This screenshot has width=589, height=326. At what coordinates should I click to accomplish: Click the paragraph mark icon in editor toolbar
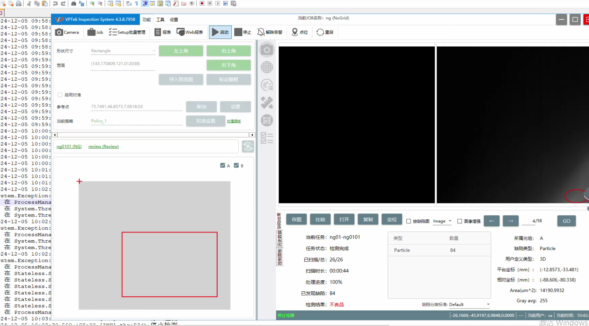(x=136, y=3)
